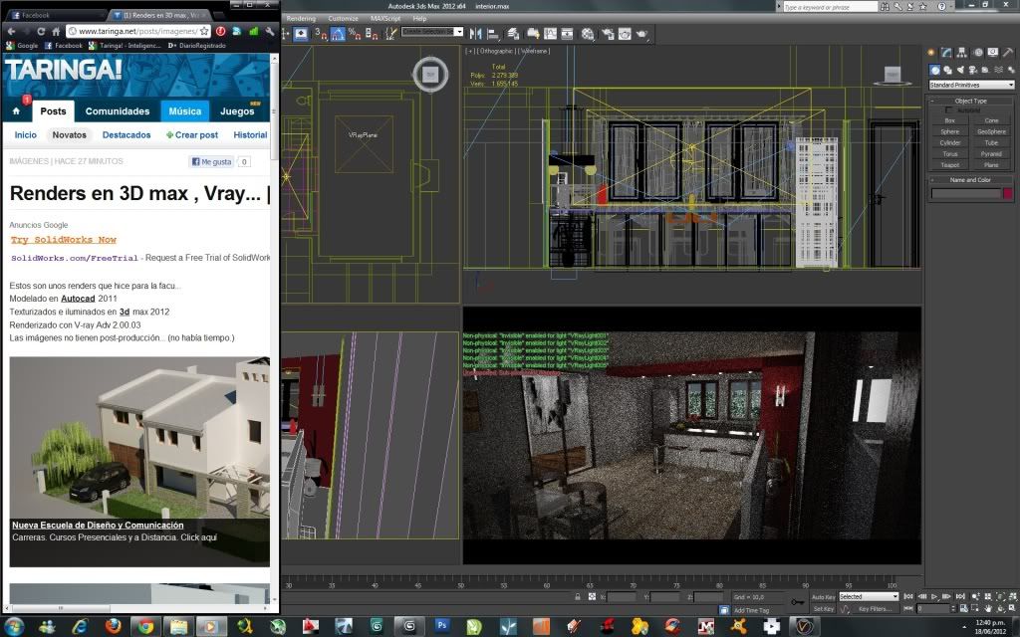Select the Pan View hand icon
This screenshot has width=1020, height=637.
pos(988,608)
